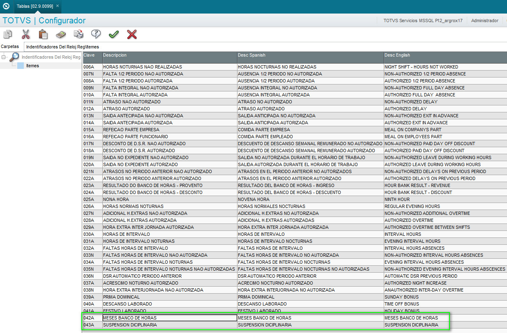Click the magnifier icon beside Indentificadores tree node

point(14,57)
